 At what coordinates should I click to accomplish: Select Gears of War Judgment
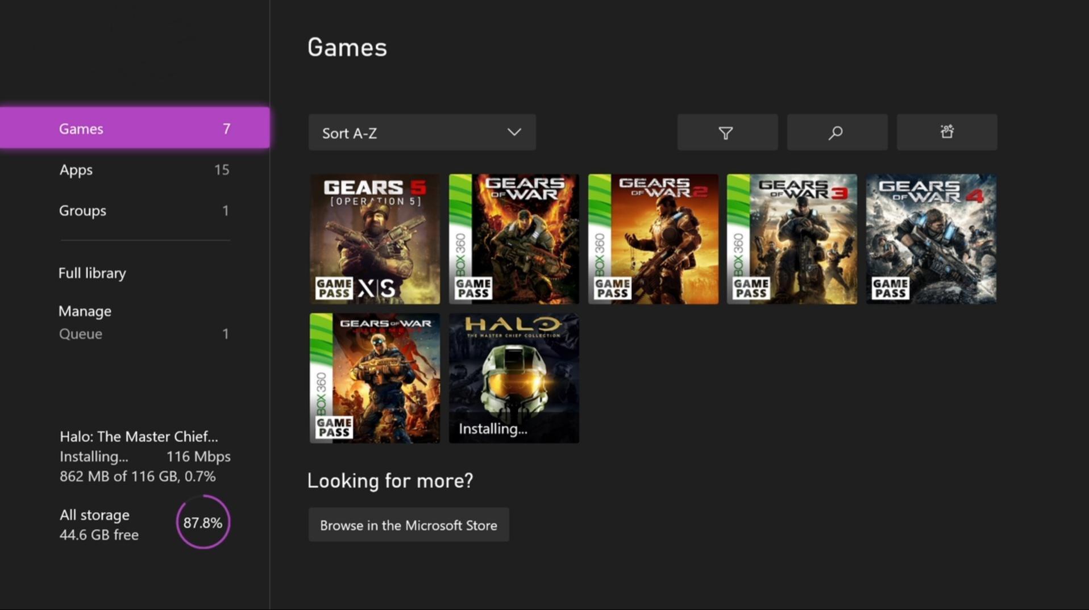tap(374, 378)
